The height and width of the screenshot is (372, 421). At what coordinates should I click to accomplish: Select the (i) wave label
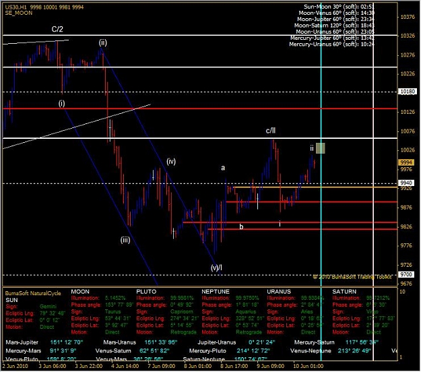(x=62, y=103)
